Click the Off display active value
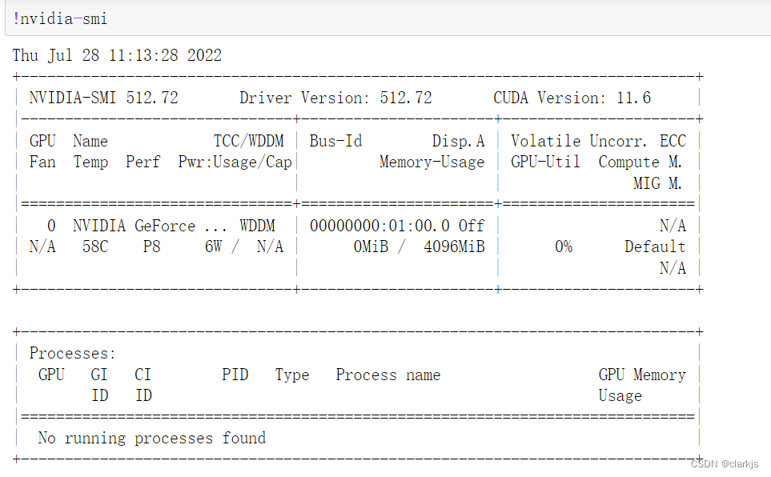This screenshot has width=771, height=477. point(472,226)
